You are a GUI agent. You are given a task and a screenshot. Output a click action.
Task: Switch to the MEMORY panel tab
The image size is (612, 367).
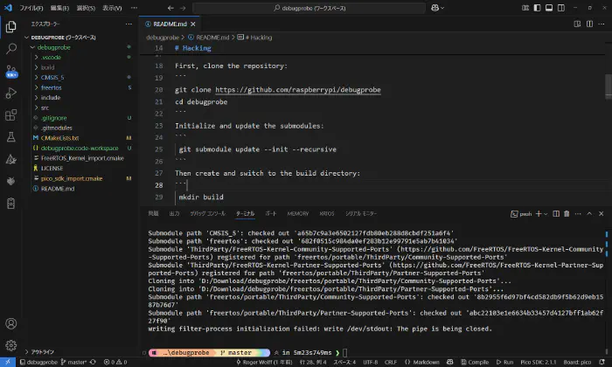tap(298, 214)
